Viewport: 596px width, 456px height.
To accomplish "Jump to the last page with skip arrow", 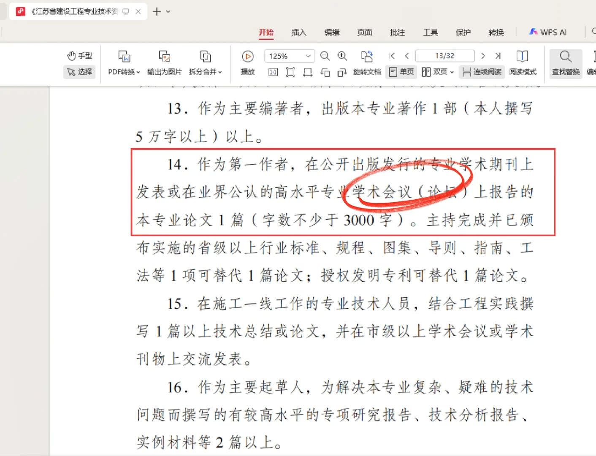I will pos(498,55).
